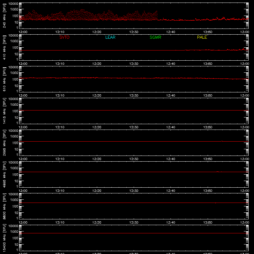
Task: Click 12:00 time label under 410 MHz plot
Action: pyautogui.click(x=23, y=64)
